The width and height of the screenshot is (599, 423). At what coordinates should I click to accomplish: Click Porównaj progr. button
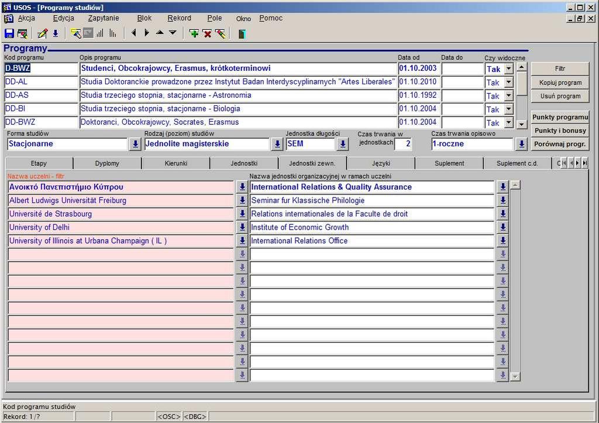coord(560,144)
